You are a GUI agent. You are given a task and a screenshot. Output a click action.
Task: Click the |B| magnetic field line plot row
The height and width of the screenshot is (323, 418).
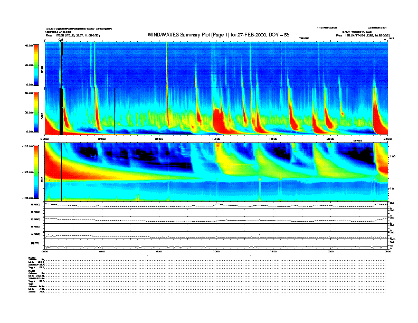(216, 244)
